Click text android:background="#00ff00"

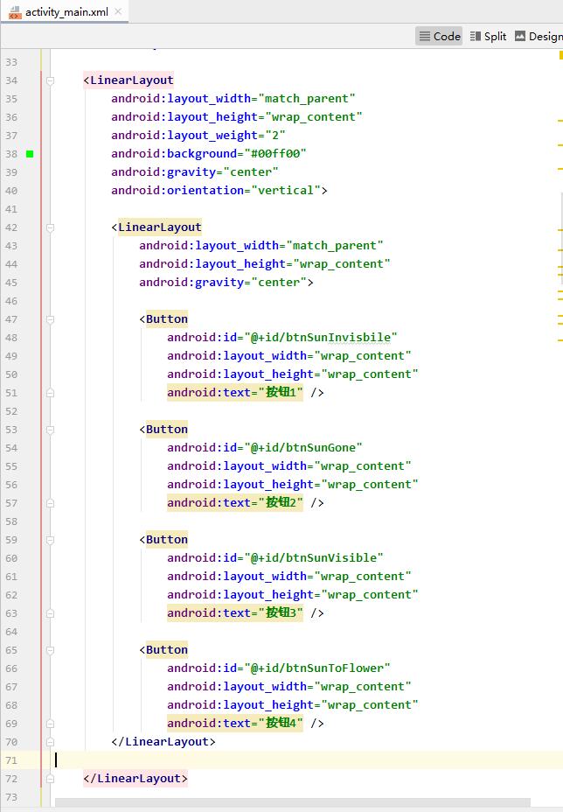click(x=209, y=154)
